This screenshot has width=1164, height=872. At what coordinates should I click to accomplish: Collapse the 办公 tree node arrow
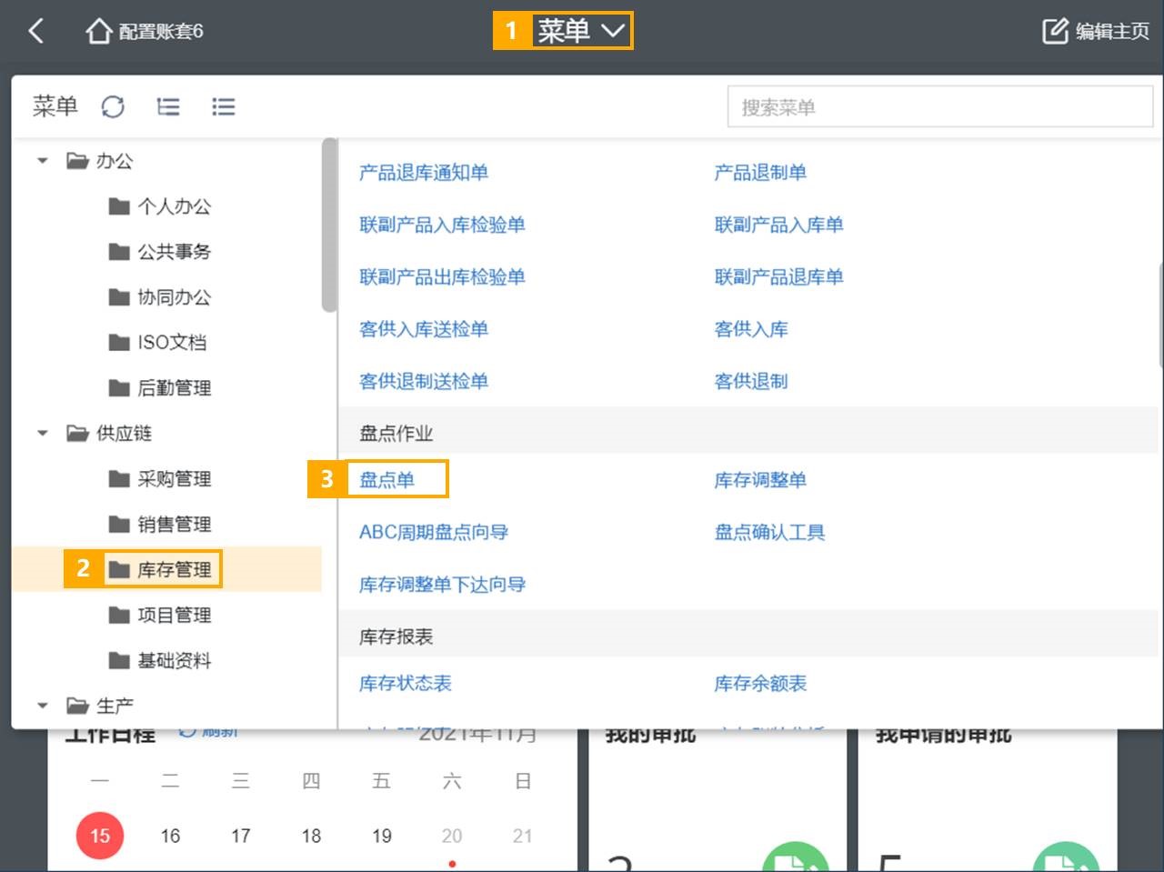point(42,161)
